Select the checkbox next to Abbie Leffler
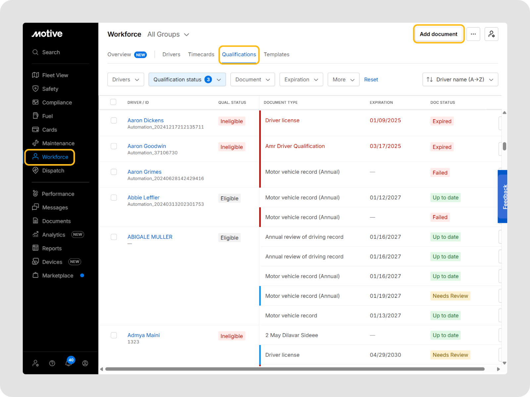Viewport: 530px width, 397px height. point(114,198)
